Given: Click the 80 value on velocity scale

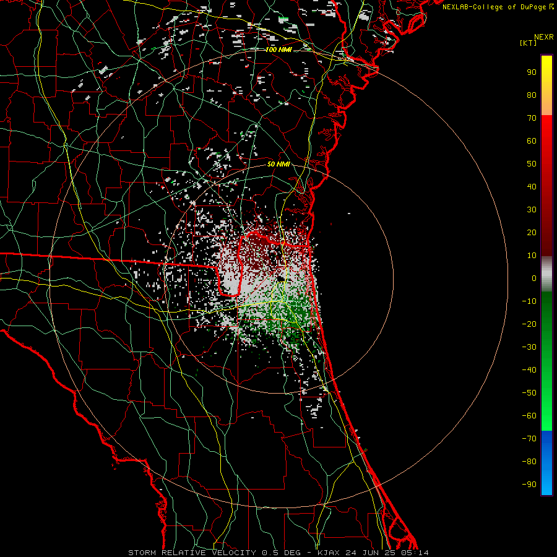Looking at the screenshot, I should (x=532, y=95).
